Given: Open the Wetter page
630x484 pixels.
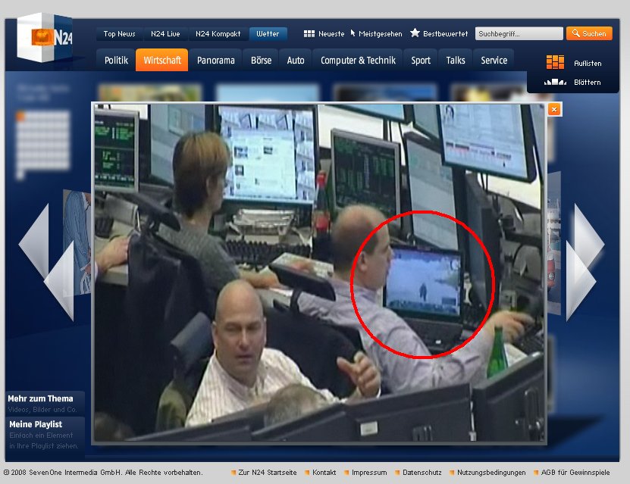Looking at the screenshot, I should tap(268, 34).
